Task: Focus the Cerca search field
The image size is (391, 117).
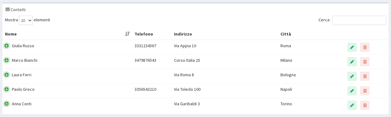Action: (359, 20)
